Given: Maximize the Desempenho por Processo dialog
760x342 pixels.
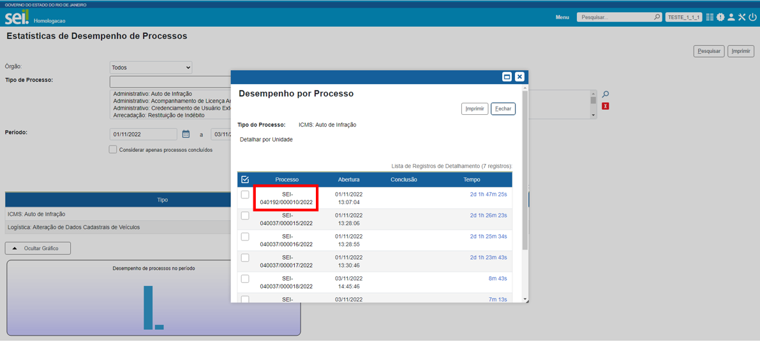Looking at the screenshot, I should click(x=507, y=77).
